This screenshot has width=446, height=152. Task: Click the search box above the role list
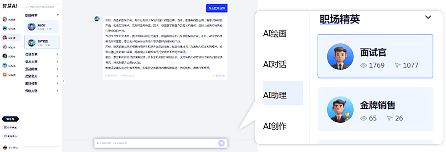coord(42,7)
